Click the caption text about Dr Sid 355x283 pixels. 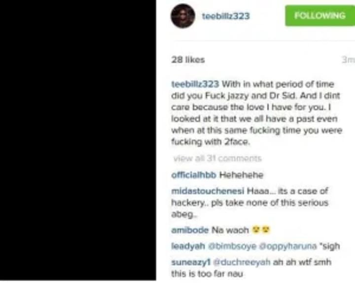coord(256,113)
